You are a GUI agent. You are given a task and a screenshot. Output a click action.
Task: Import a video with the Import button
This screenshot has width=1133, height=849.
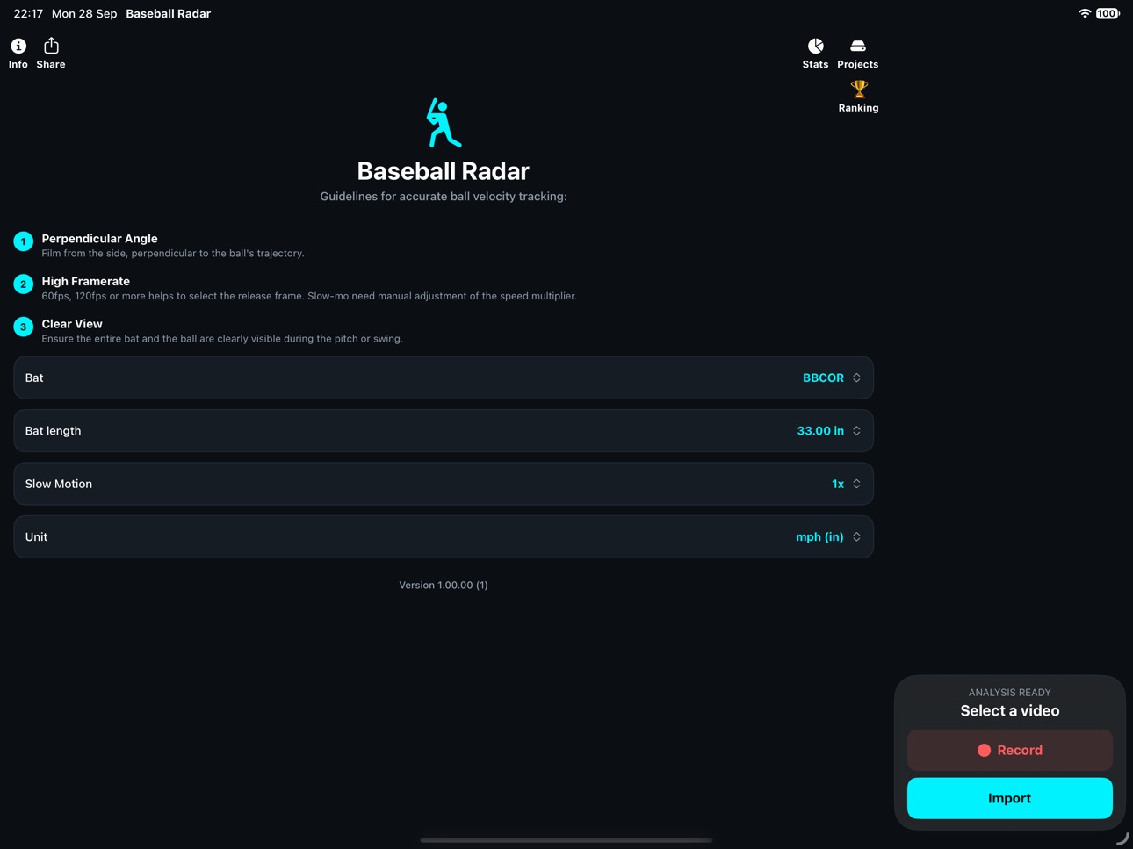coord(1010,798)
